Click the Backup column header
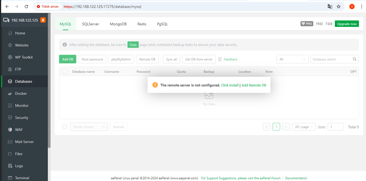The image size is (366, 181). [x=209, y=71]
